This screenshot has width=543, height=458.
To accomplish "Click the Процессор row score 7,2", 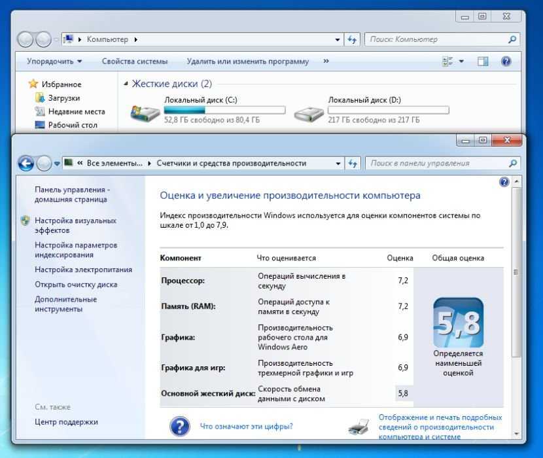I will [403, 281].
